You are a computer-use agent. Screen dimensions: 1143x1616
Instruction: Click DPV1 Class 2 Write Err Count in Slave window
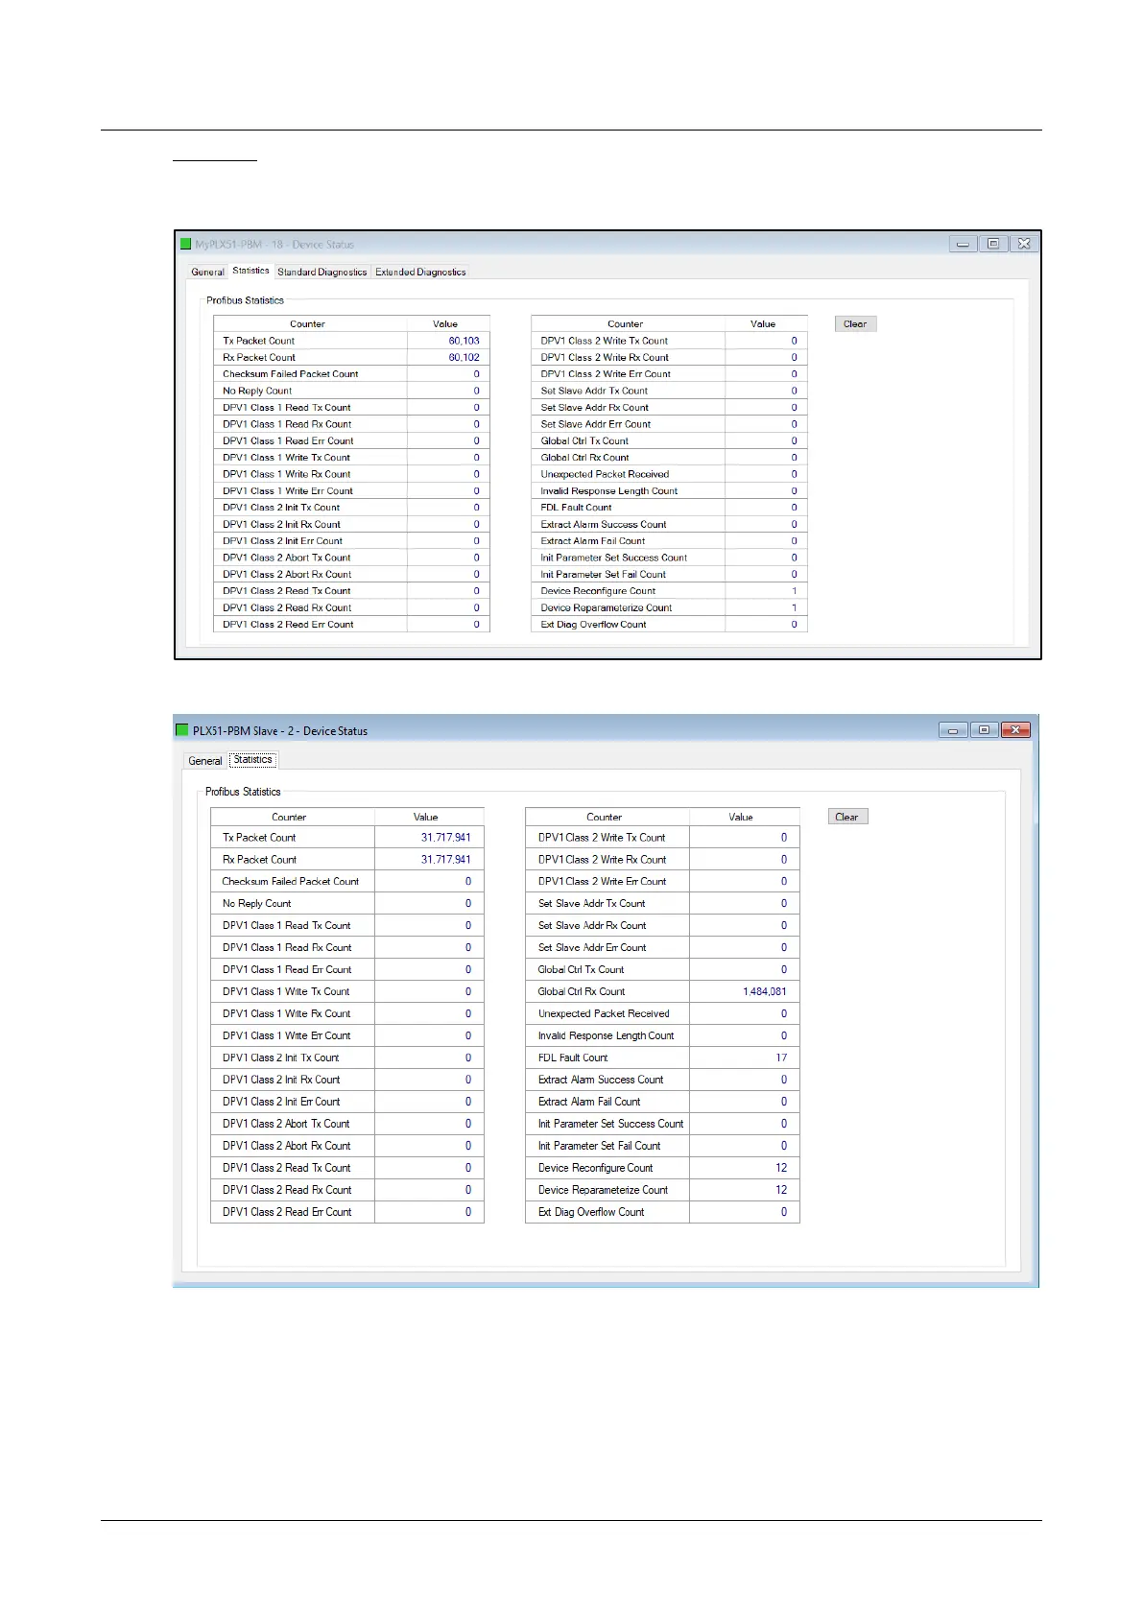602,882
